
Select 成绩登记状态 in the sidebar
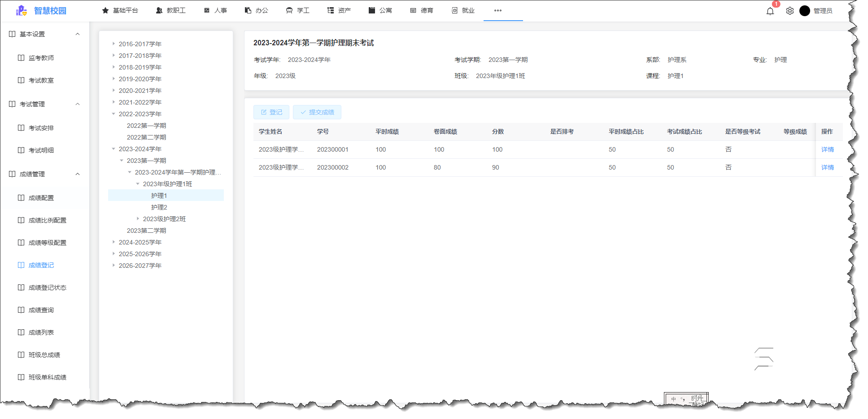pos(46,287)
